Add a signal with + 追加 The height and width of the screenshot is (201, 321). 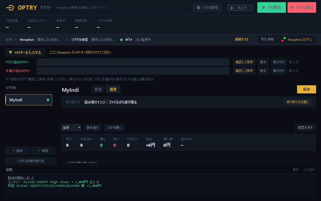pyautogui.click(x=17, y=151)
